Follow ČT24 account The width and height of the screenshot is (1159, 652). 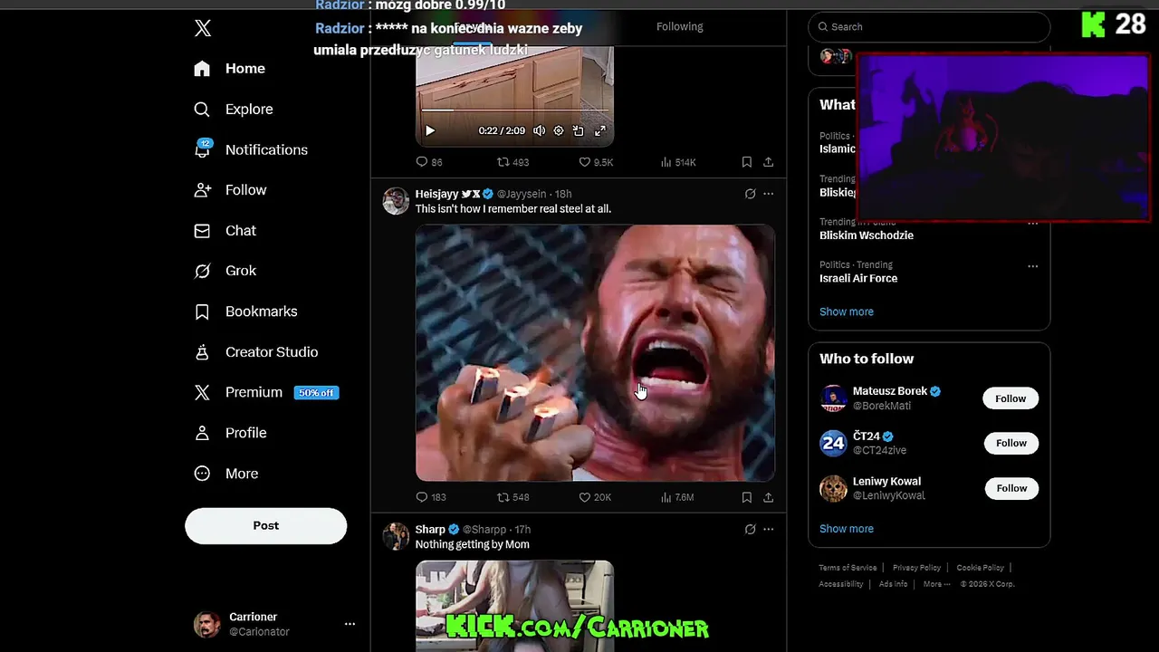1011,443
